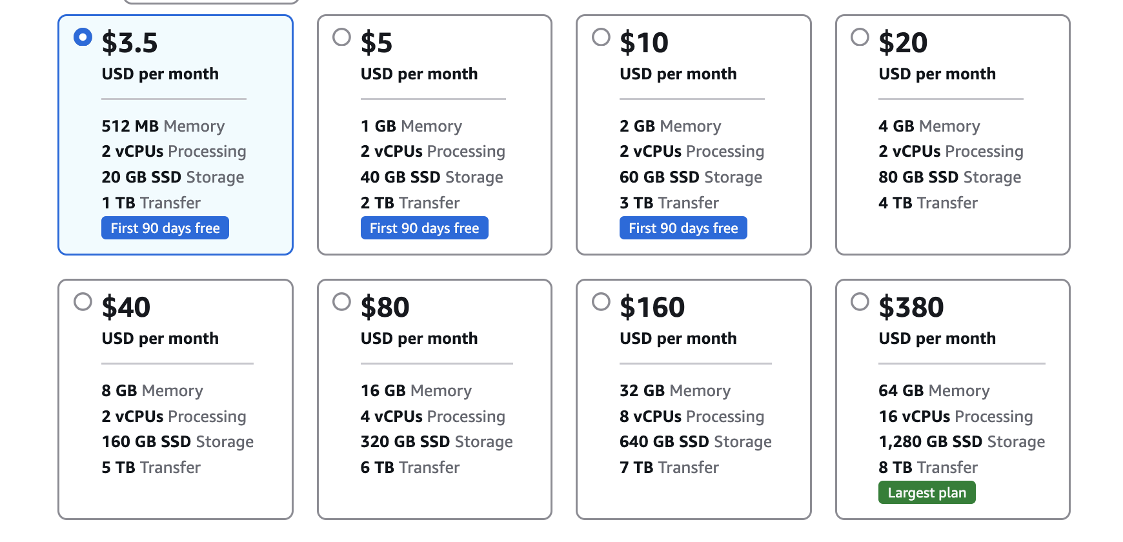
Task: Click the card offering 3 TB Transfer
Action: pyautogui.click(x=693, y=135)
